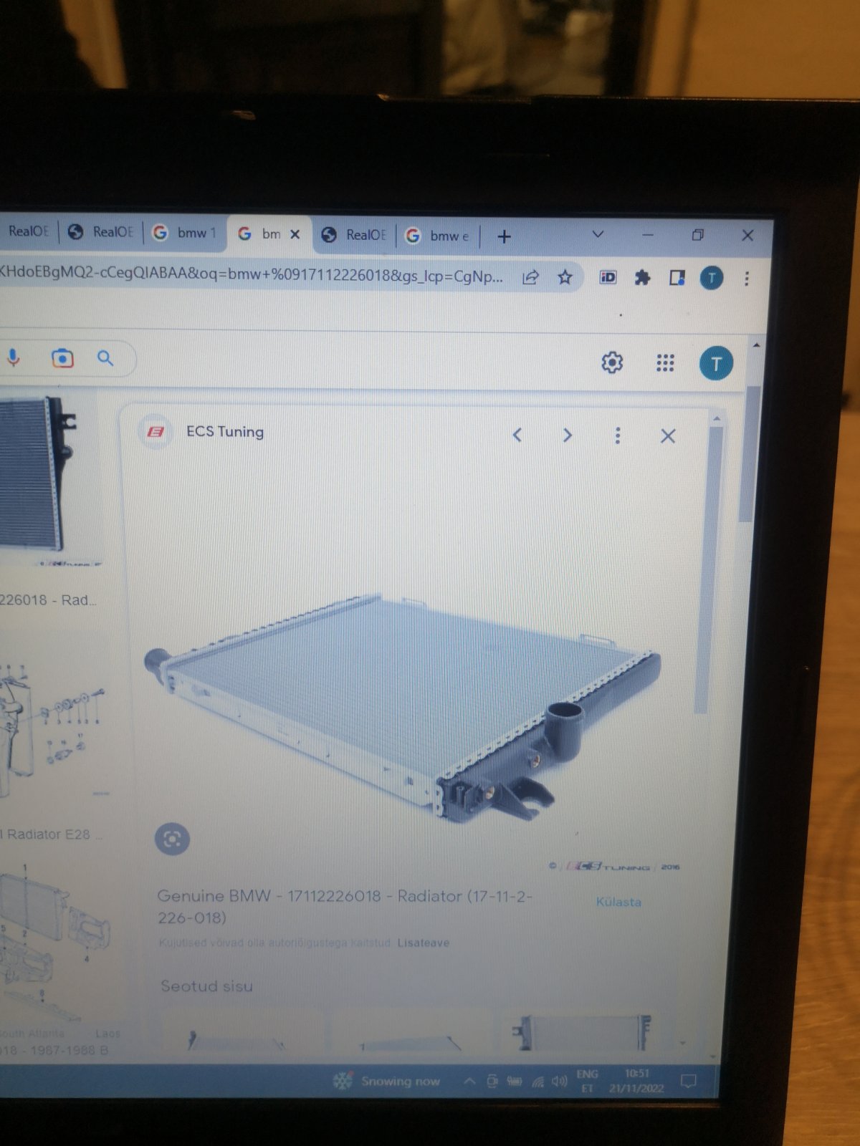Image resolution: width=860 pixels, height=1146 pixels.
Task: Search inside image with Lens button
Action: point(172,839)
